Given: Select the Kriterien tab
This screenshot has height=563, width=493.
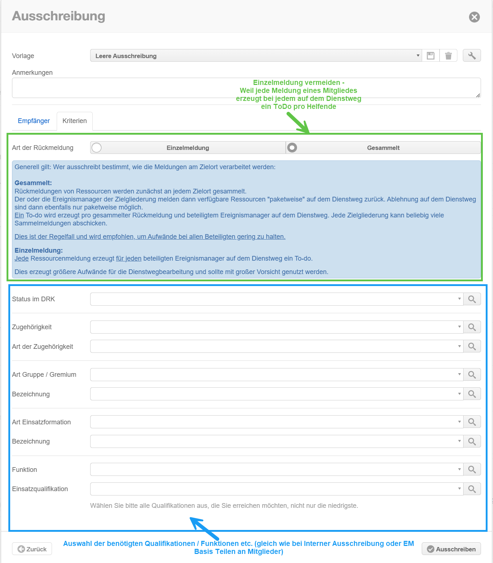Looking at the screenshot, I should (75, 121).
